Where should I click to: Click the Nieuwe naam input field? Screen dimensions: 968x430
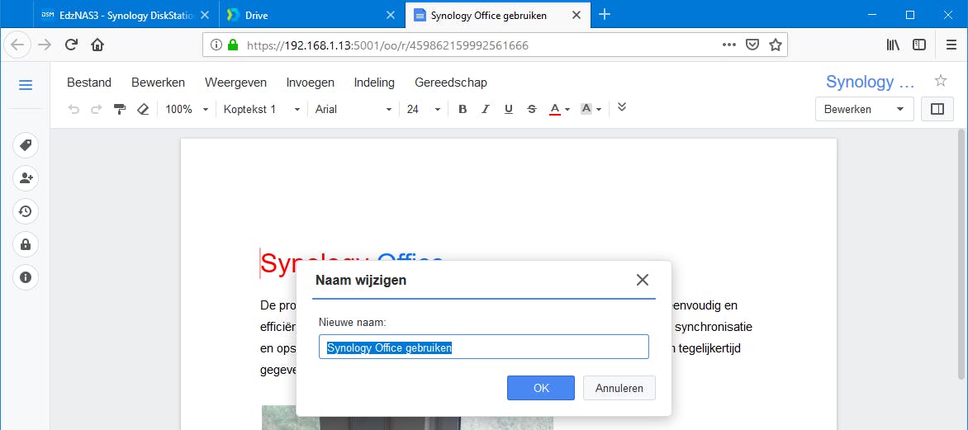[484, 347]
